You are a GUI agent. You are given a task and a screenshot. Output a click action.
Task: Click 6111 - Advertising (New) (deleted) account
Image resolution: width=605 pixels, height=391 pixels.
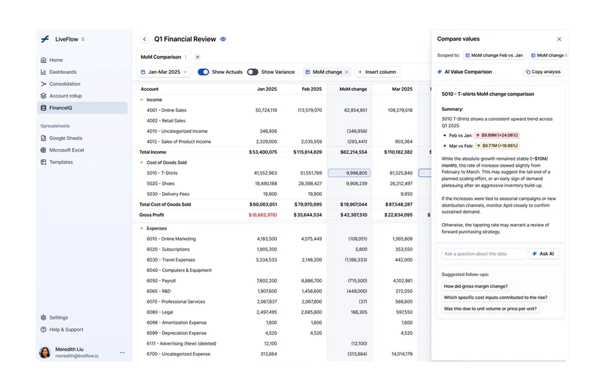click(181, 344)
